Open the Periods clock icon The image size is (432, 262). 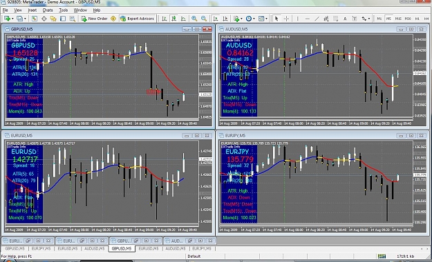[x=249, y=19]
